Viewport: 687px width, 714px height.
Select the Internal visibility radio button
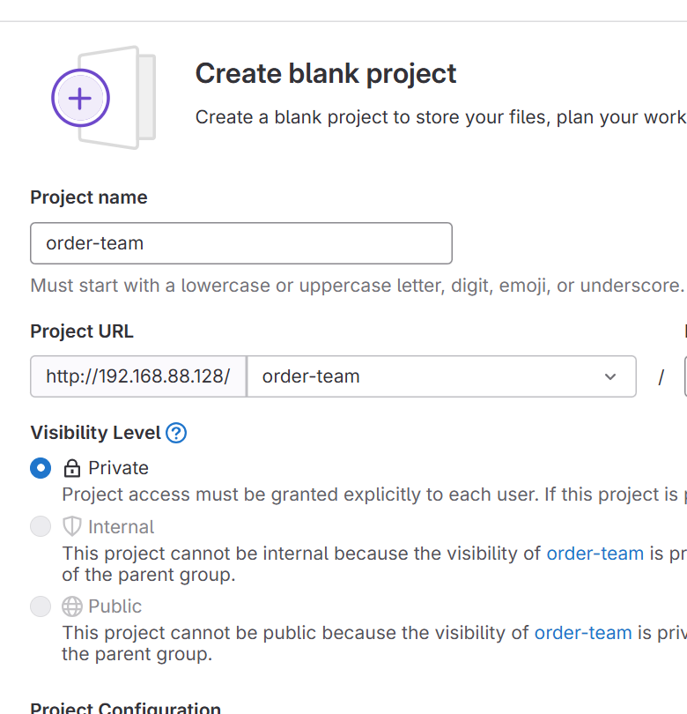click(41, 527)
